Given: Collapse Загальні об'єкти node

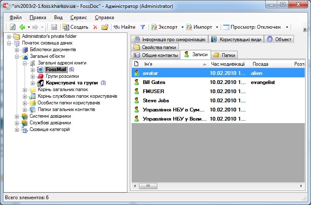Looking at the screenshot, I should coord(17,57).
